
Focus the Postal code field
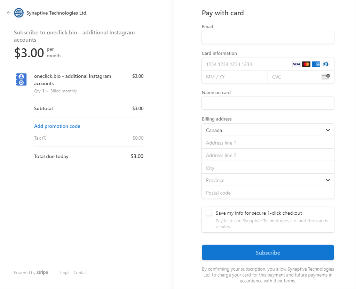tap(268, 193)
